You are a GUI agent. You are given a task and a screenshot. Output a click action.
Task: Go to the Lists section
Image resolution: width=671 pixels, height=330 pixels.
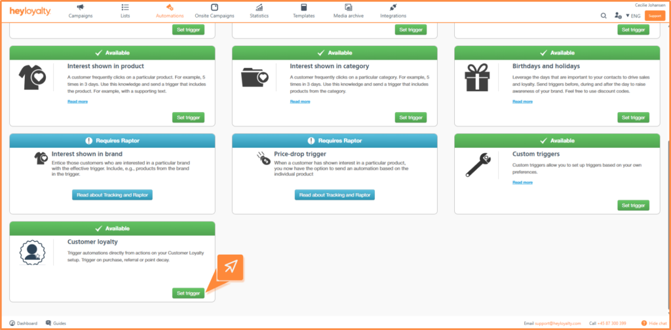[125, 11]
